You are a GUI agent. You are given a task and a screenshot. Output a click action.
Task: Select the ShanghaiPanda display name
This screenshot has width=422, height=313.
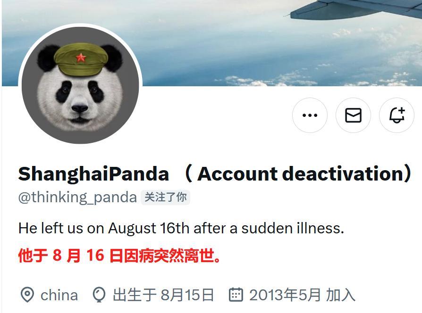93,174
